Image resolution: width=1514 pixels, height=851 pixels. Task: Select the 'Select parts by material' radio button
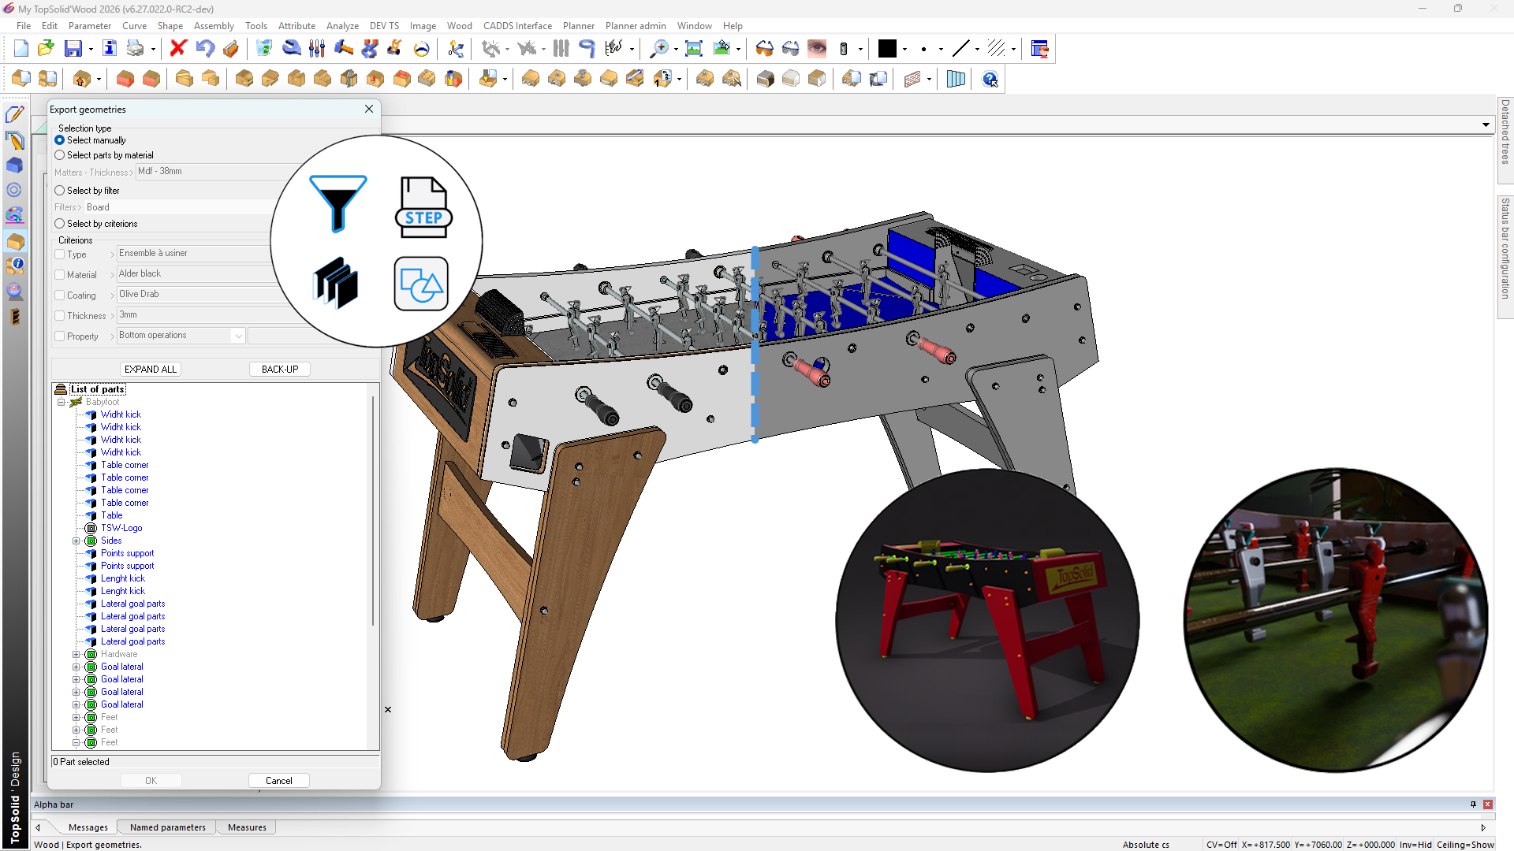coord(60,155)
